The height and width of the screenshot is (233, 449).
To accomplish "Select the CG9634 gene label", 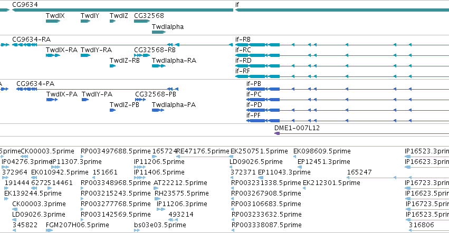I will [25, 5].
